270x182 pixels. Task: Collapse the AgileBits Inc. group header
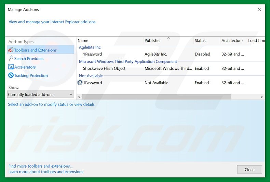tap(90, 47)
